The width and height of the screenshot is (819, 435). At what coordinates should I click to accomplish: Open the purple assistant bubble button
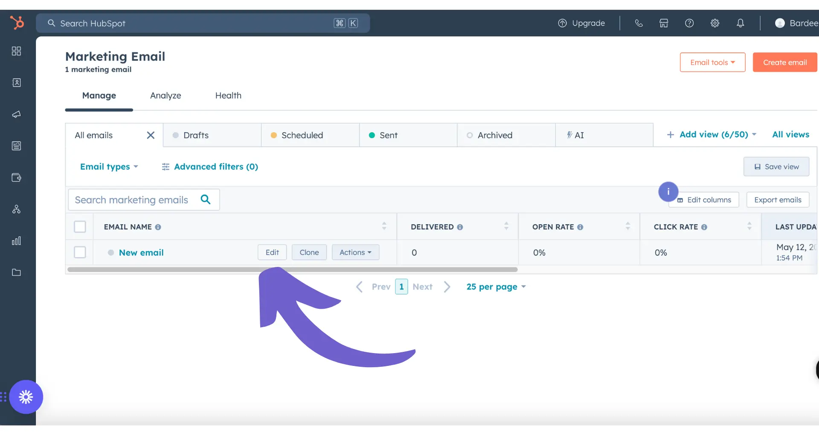pos(26,397)
